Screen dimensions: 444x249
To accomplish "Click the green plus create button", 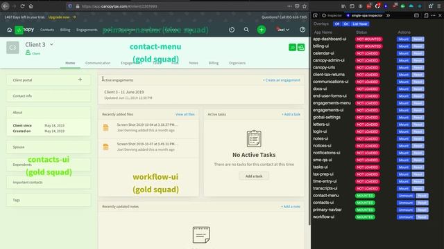I will click(262, 30).
